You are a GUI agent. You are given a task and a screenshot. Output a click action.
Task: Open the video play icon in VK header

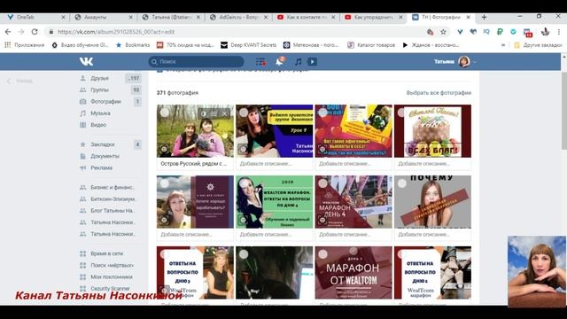312,62
